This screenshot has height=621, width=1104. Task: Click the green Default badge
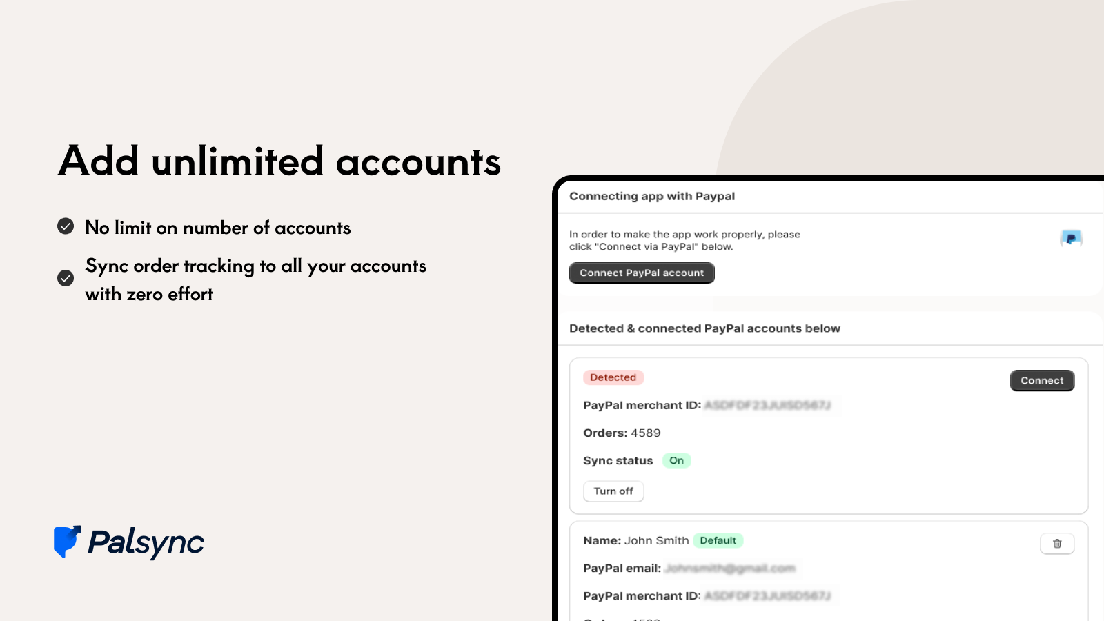(x=718, y=540)
